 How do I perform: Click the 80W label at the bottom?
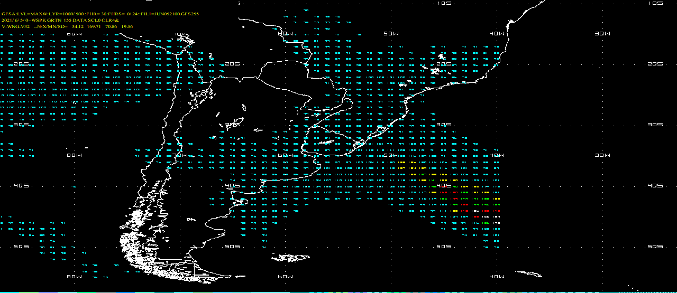coord(75,277)
